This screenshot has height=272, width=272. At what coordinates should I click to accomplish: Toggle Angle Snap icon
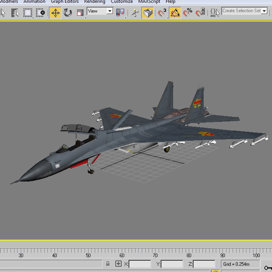175,13
